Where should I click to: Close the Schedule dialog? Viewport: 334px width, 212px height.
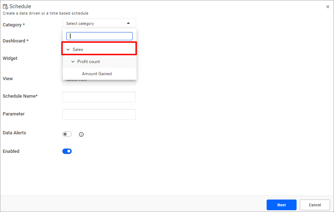point(328,6)
